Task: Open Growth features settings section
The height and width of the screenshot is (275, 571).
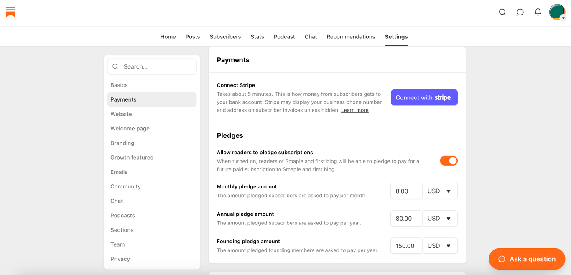Action: click(x=132, y=158)
